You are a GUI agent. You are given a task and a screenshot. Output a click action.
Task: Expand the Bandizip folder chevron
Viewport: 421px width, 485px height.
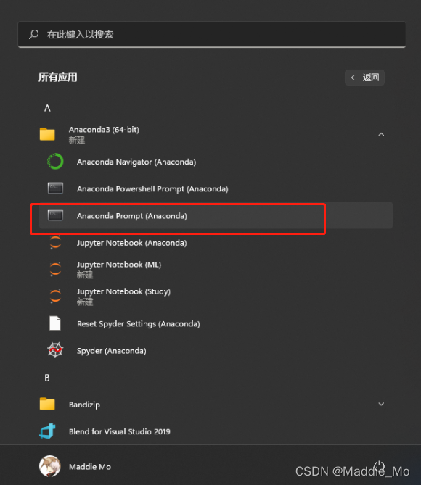pos(381,404)
